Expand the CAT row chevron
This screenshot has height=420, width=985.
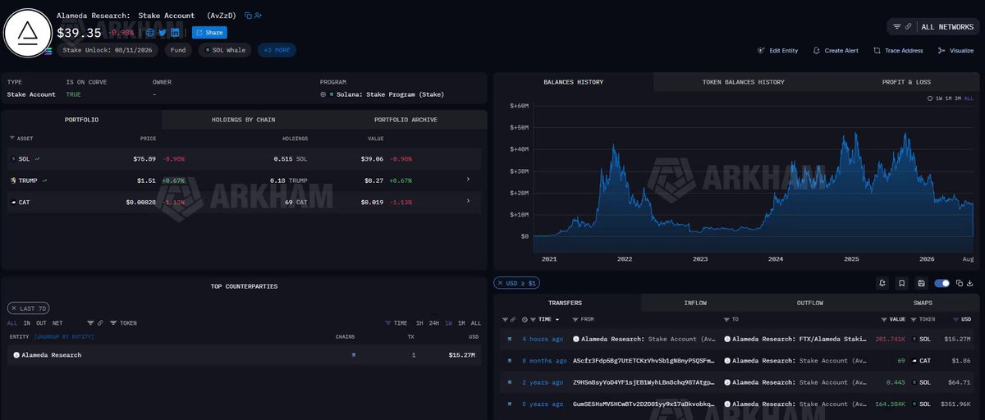(x=468, y=201)
